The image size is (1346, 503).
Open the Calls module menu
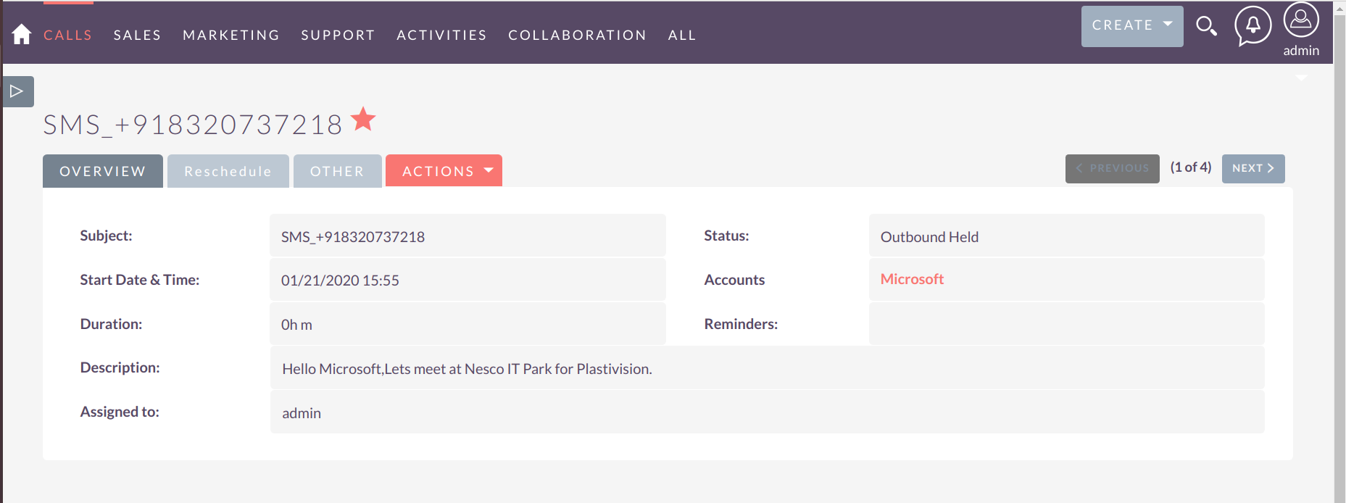[x=68, y=35]
